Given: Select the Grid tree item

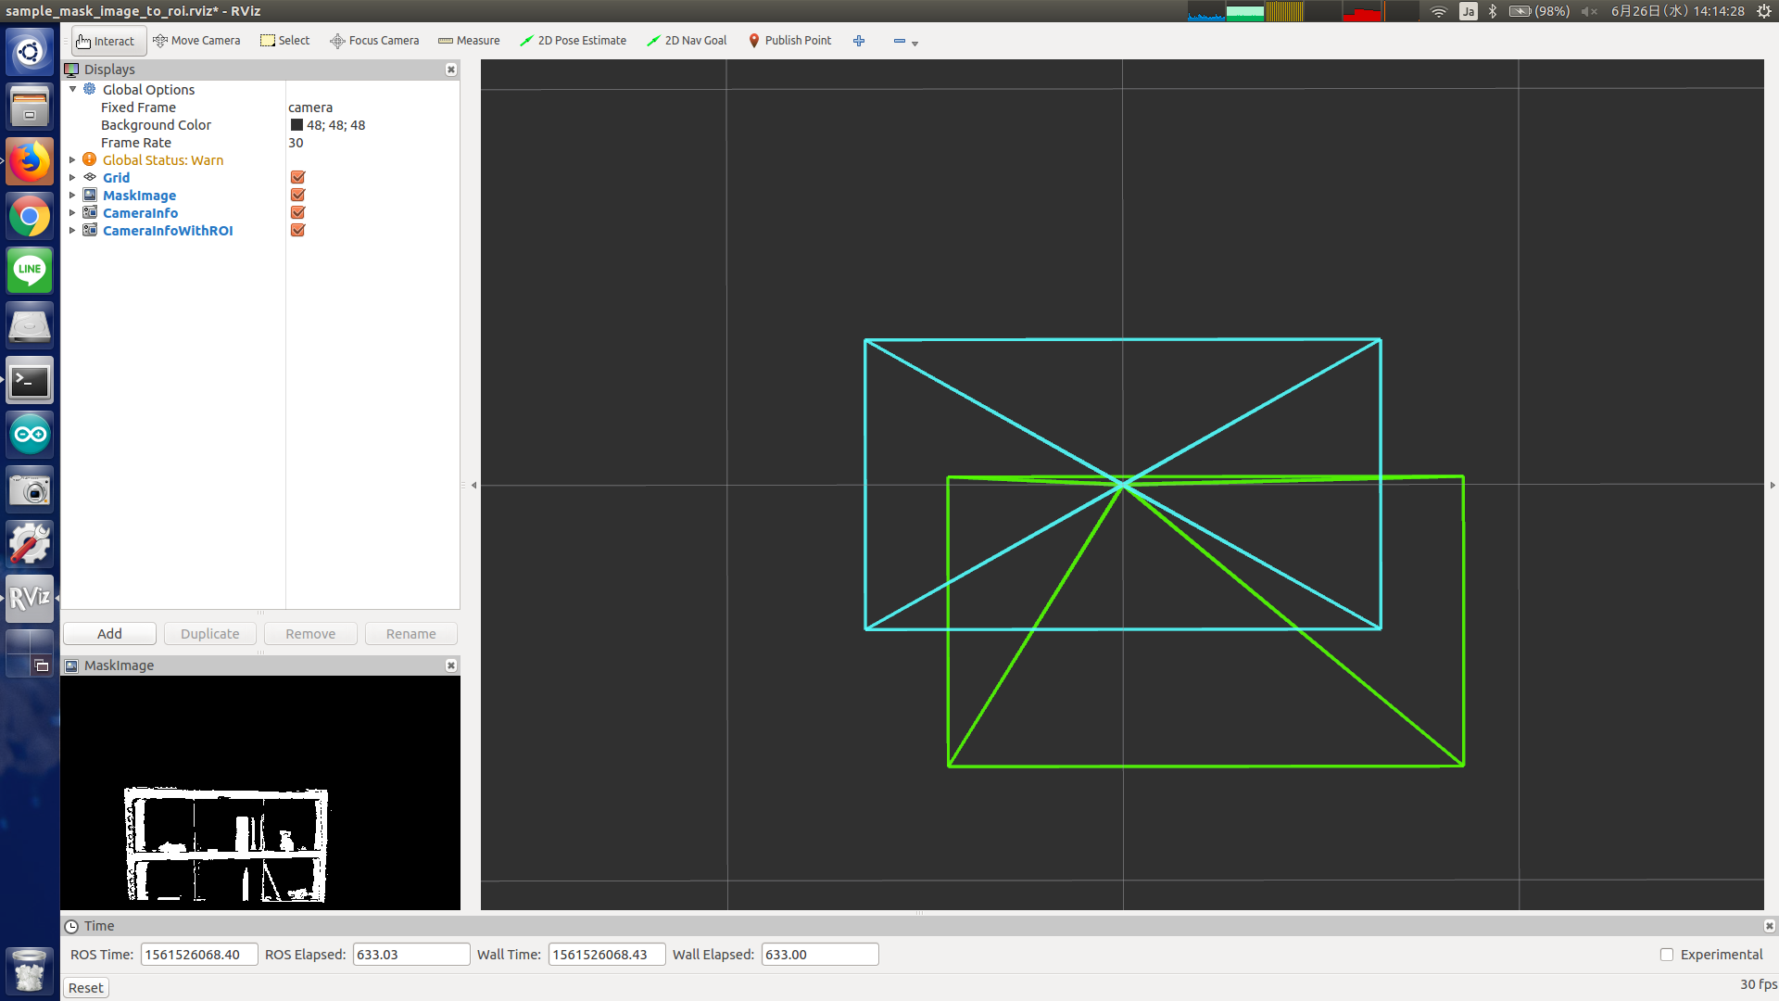Looking at the screenshot, I should tap(116, 178).
